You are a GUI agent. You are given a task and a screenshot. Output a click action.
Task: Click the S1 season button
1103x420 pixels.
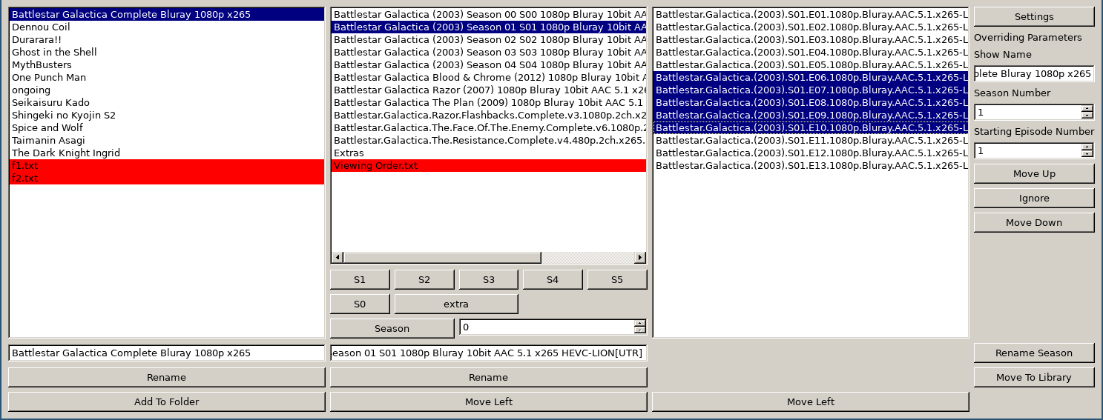(x=360, y=279)
